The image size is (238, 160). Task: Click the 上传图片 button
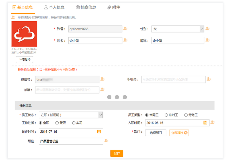click(24, 60)
